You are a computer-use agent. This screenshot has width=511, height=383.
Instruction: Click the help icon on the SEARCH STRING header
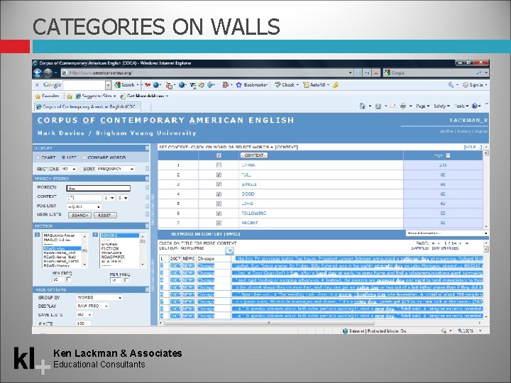pos(147,179)
